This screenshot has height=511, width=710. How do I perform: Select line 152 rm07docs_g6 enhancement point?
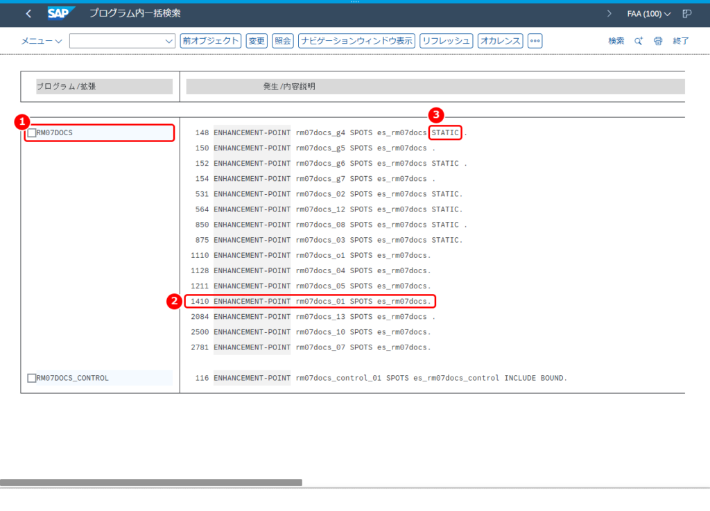click(331, 164)
